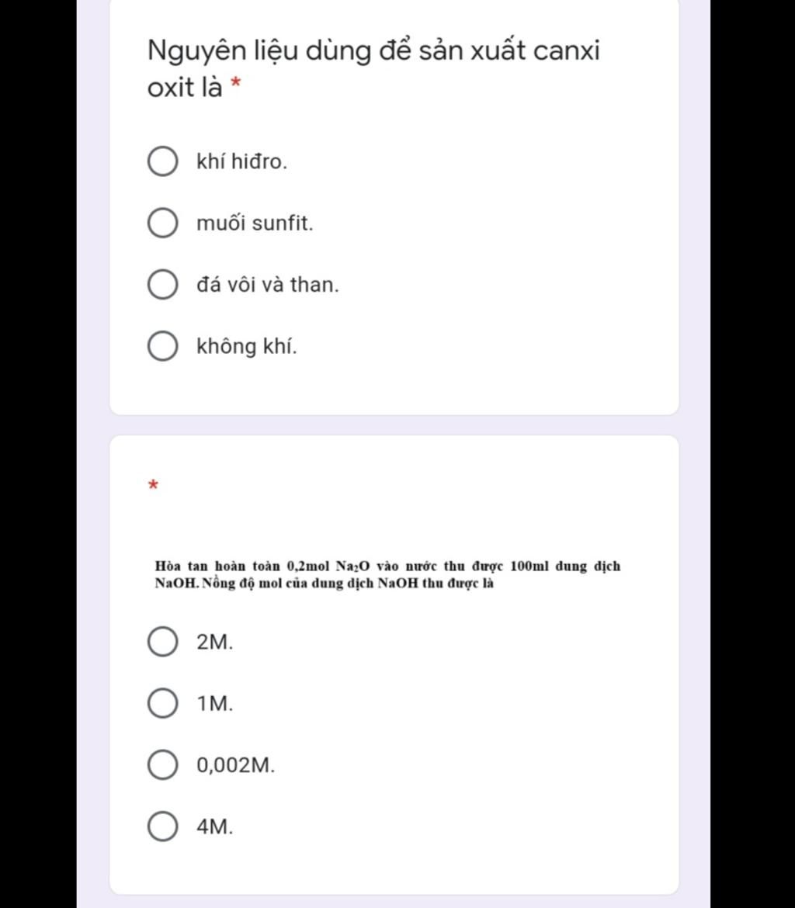Choose the '2M.' answer option
The height and width of the screenshot is (908, 795).
163,642
